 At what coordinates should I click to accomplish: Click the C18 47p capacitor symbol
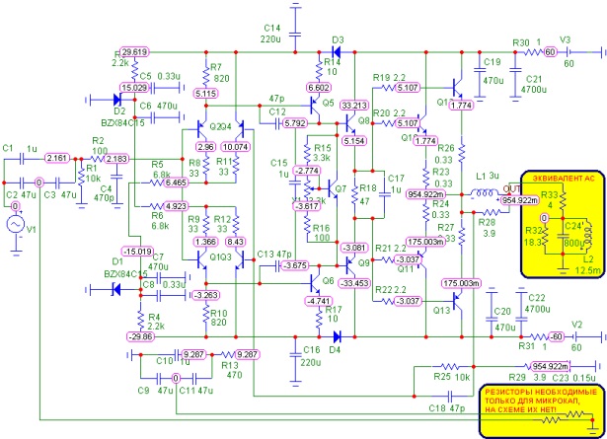point(450,397)
